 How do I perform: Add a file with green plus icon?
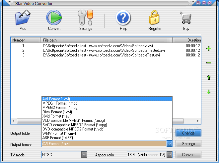pos(209,48)
